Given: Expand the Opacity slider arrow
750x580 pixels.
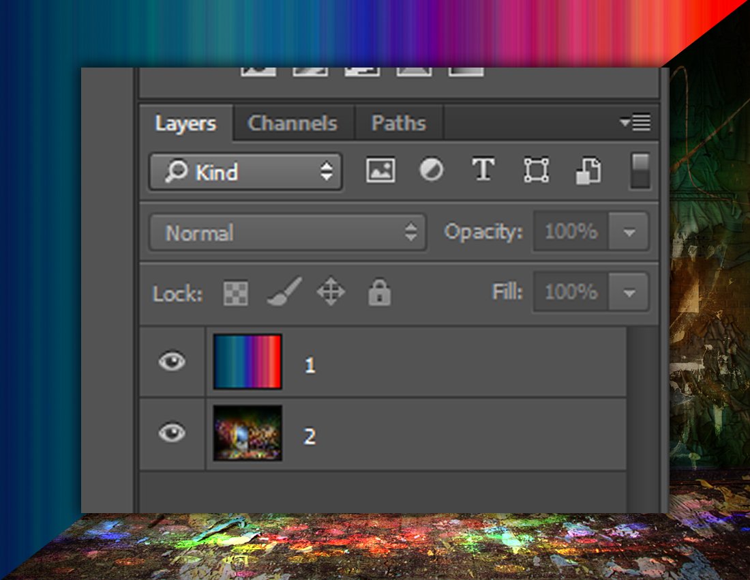Looking at the screenshot, I should 629,233.
